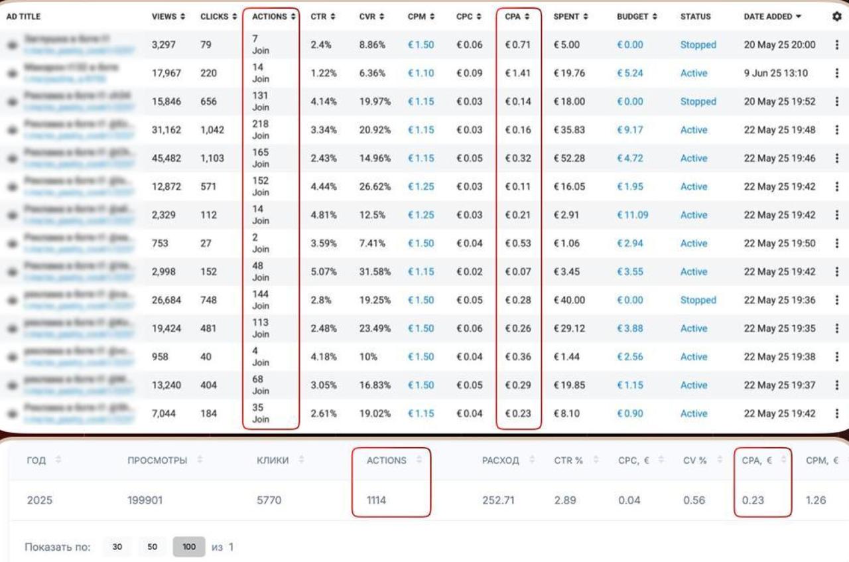
Task: Click Active status in the 17,967 views row
Action: pyautogui.click(x=694, y=73)
